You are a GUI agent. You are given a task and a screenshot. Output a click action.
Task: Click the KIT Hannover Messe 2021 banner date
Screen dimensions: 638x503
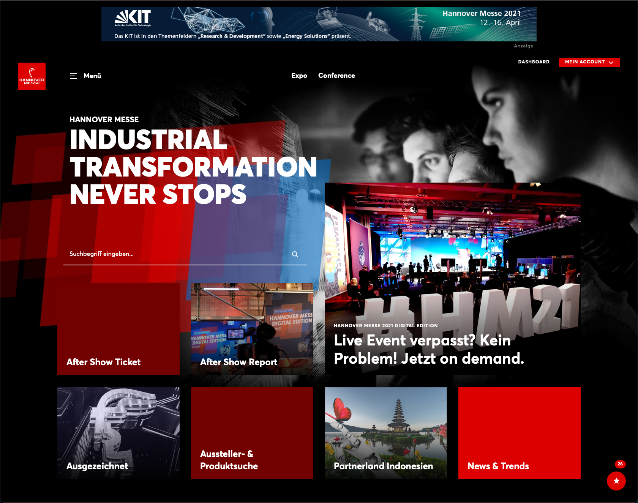tap(500, 22)
